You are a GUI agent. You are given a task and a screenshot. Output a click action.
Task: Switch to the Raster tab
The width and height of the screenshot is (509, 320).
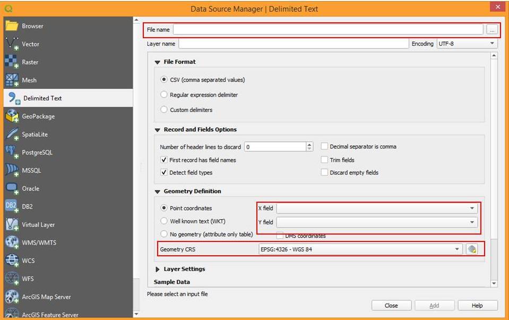(68, 62)
